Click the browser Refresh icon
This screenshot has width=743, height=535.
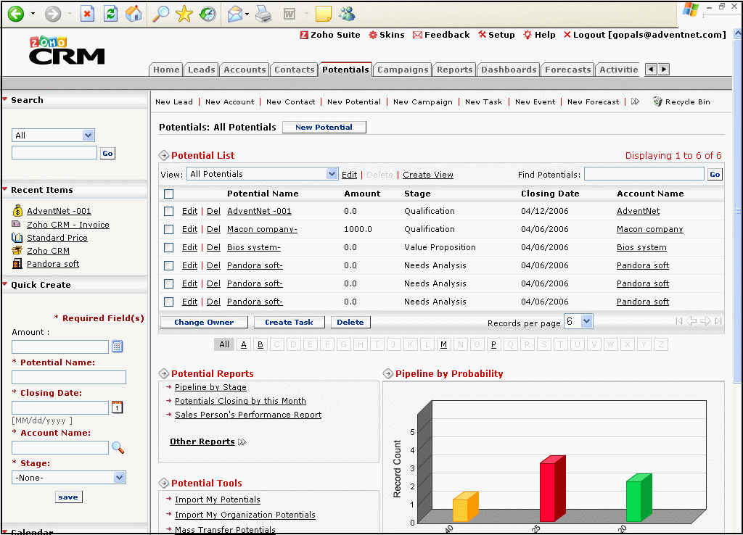point(110,14)
